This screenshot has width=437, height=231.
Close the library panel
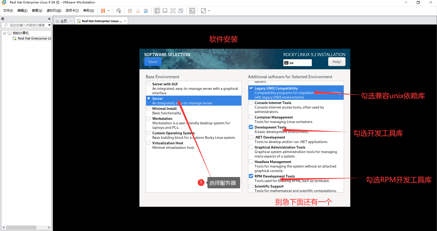[x=49, y=19]
